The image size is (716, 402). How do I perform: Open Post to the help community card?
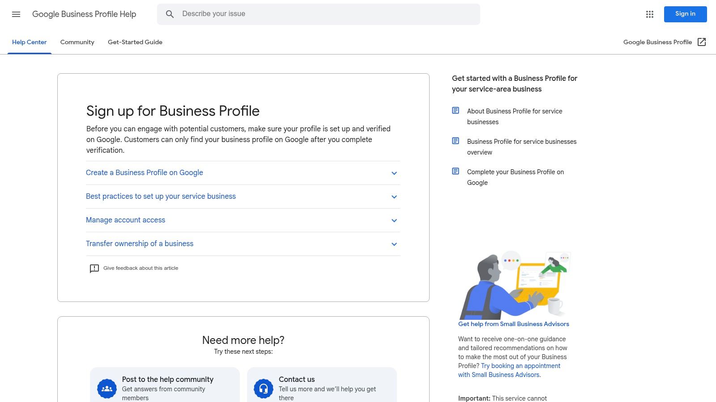click(x=165, y=385)
